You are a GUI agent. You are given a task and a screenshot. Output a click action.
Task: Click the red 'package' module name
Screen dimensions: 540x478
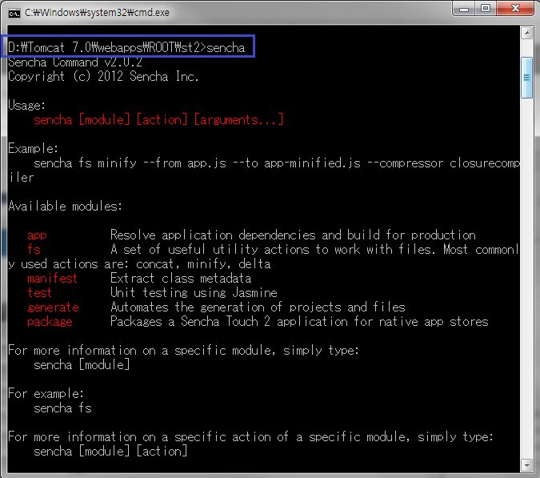pos(50,322)
